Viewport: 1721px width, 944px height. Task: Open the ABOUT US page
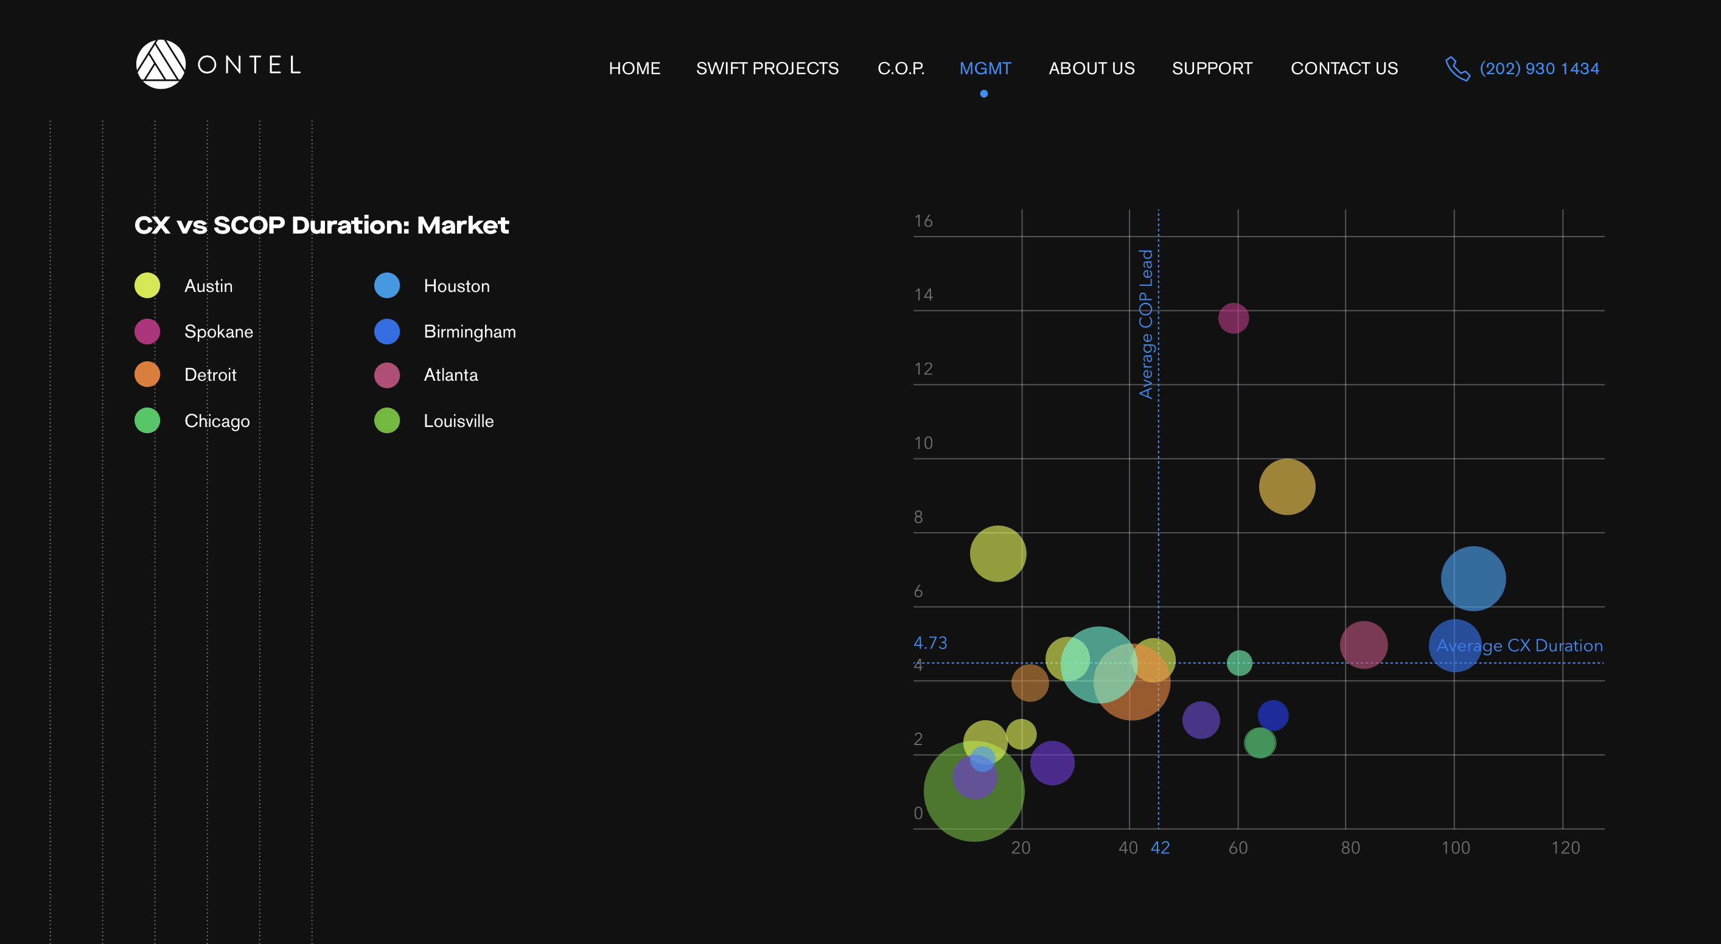pyautogui.click(x=1091, y=68)
